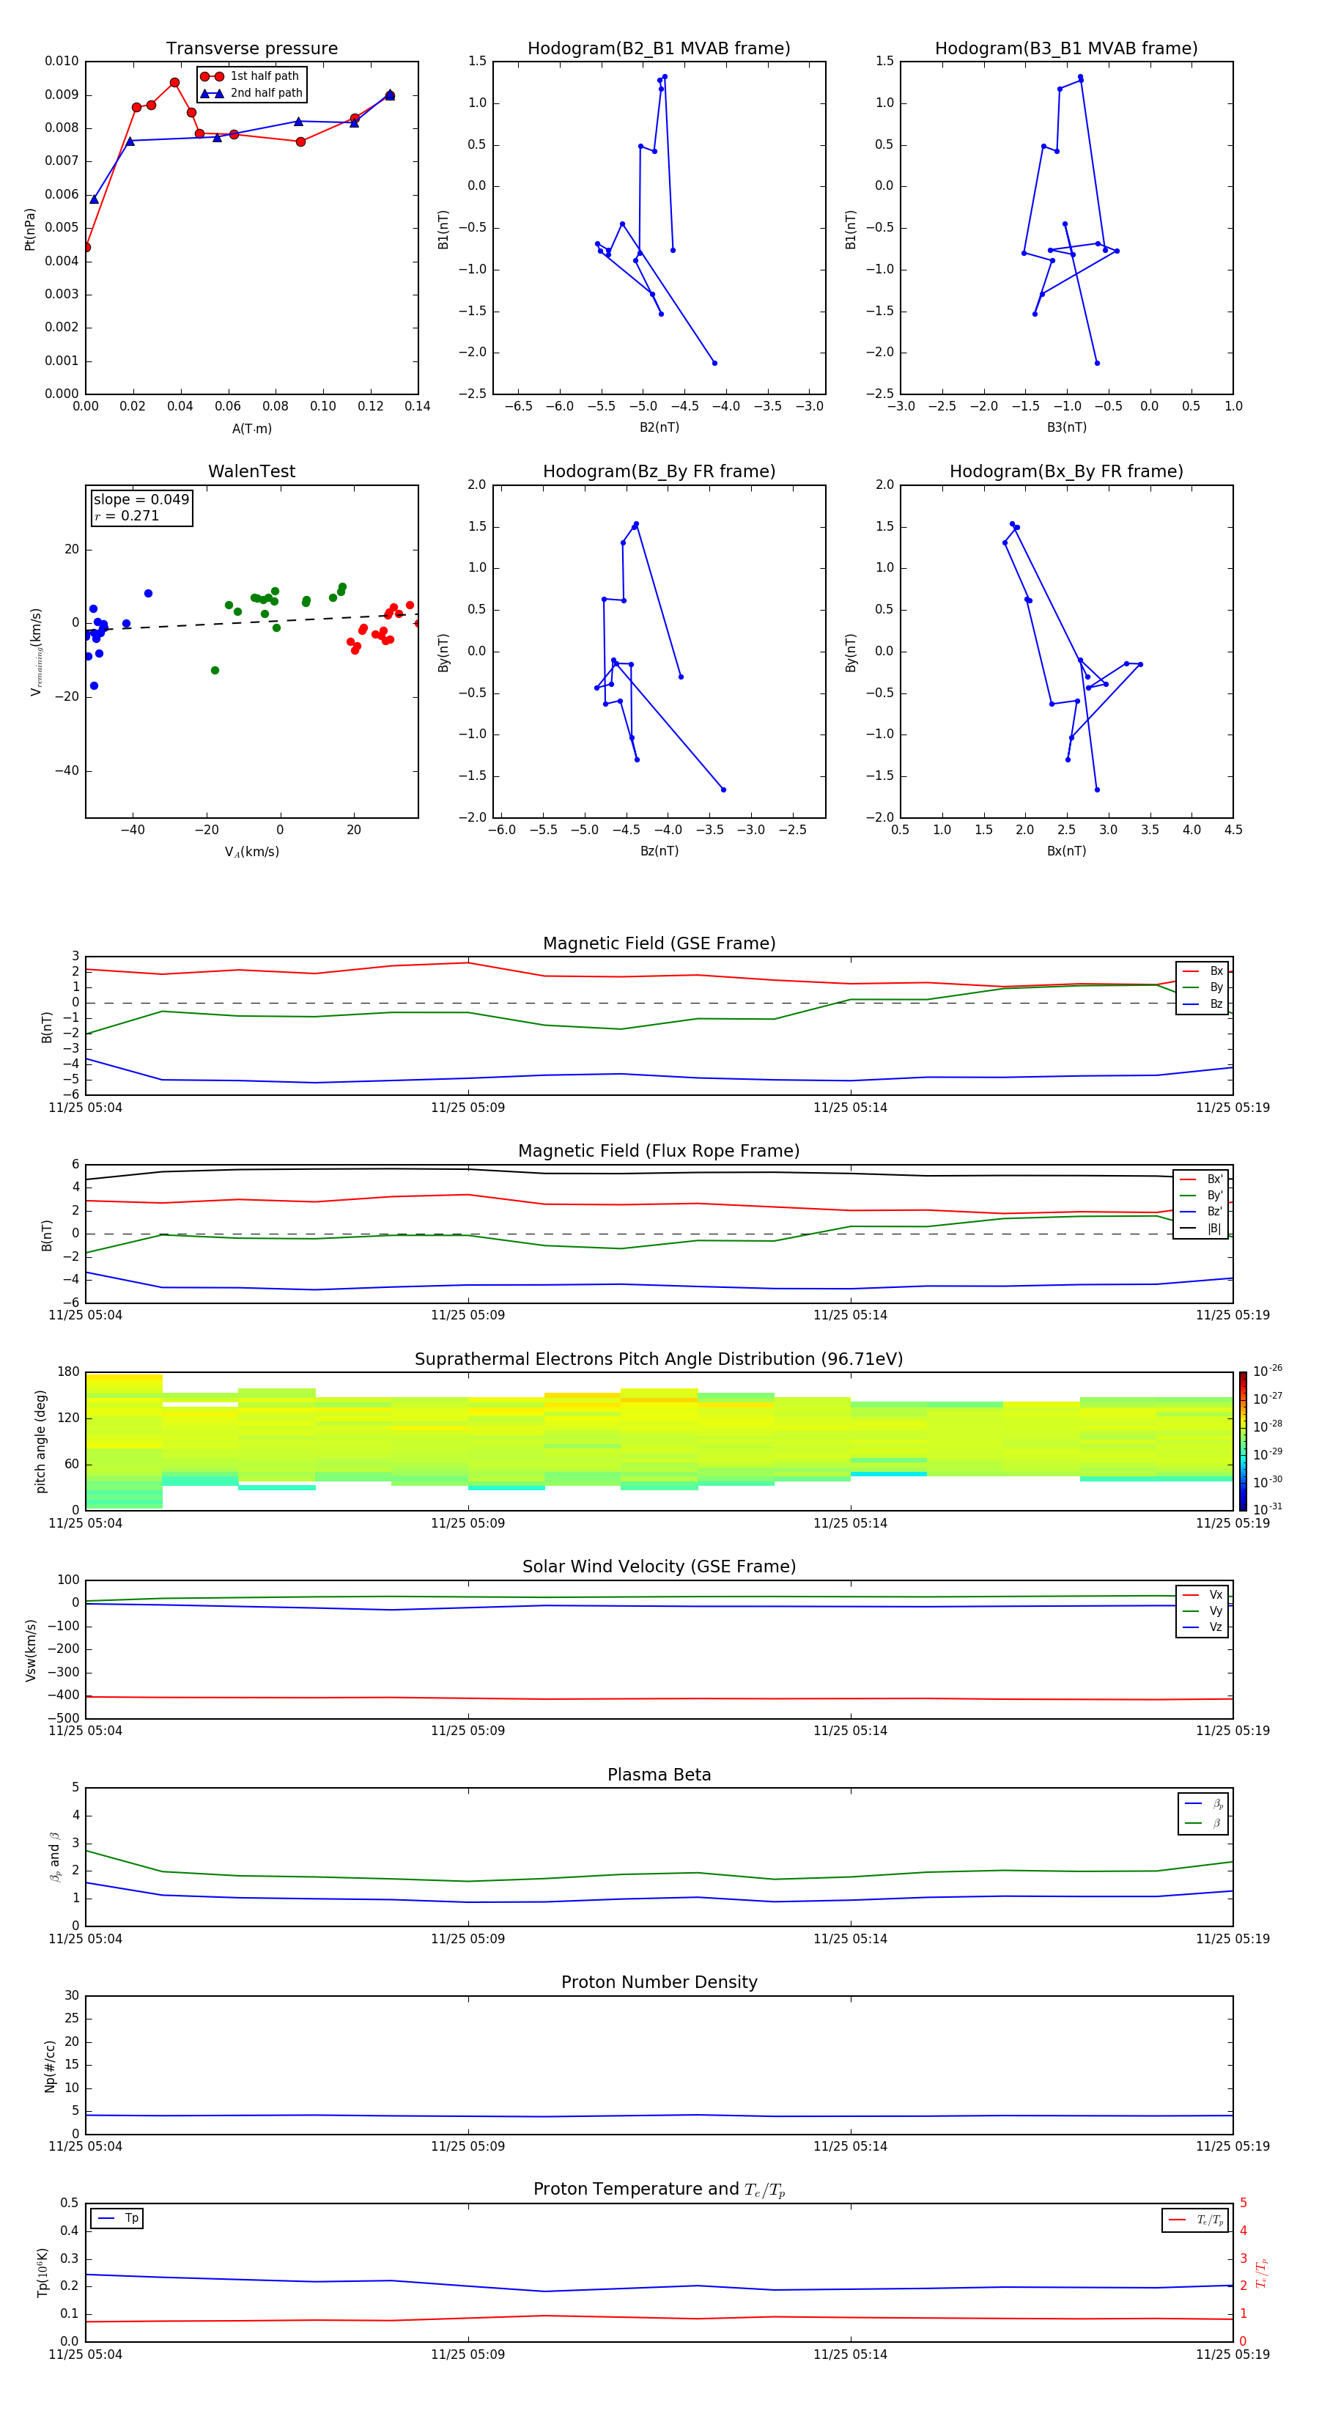The image size is (1319, 2419).
Task: Select 'Tp' legend in proton temperature panel
Action: [x=117, y=2218]
